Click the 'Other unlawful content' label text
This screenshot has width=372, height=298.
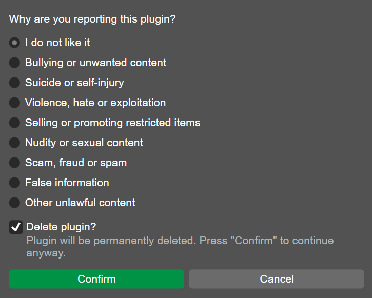point(80,203)
